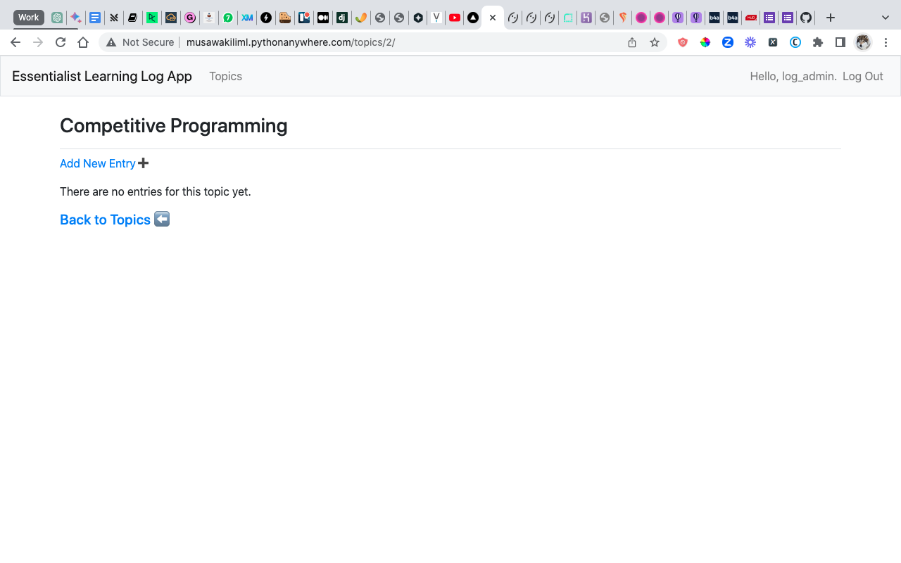Click Log Out in the header
This screenshot has height=563, width=901.
point(862,76)
